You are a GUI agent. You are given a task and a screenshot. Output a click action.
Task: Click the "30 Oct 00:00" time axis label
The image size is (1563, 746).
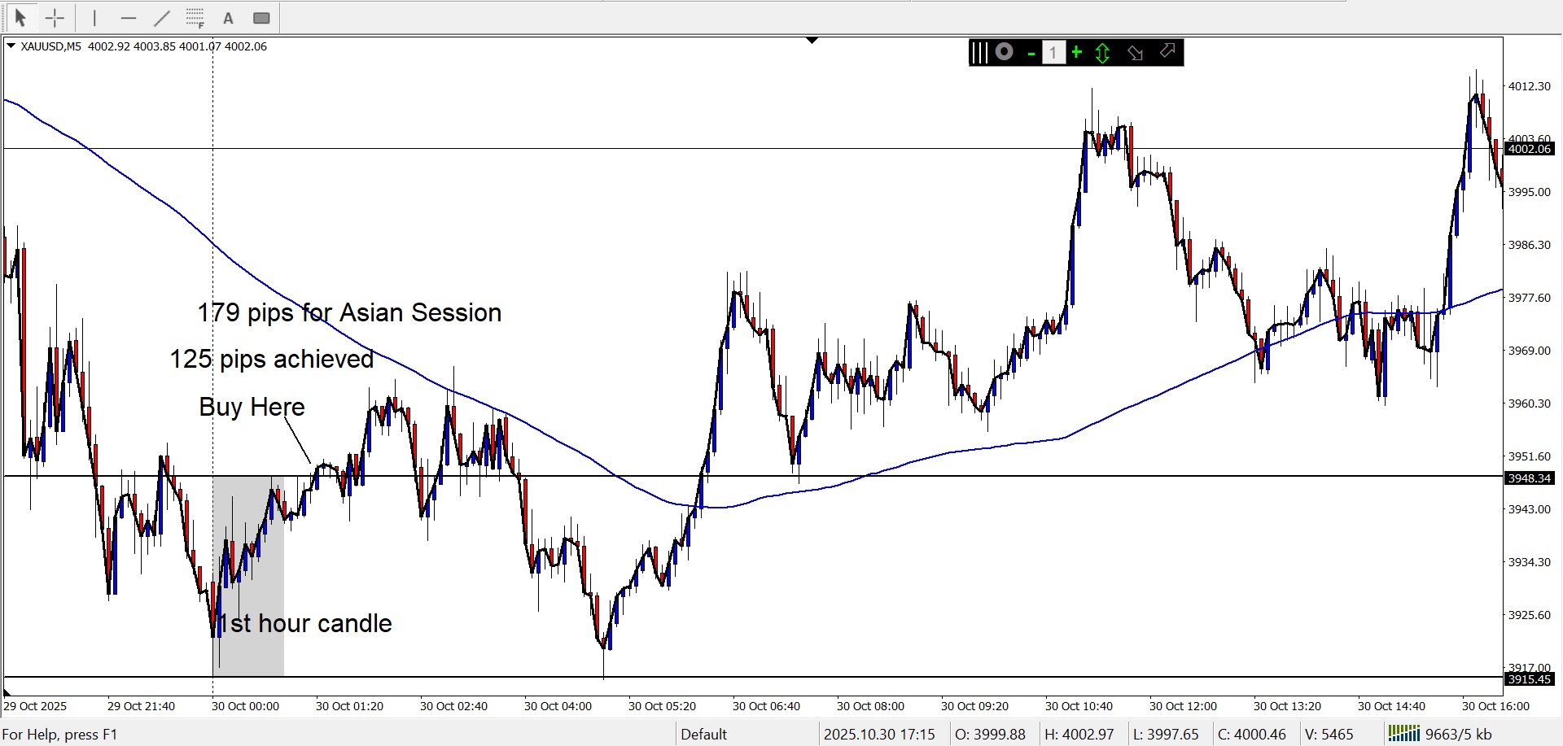(245, 706)
